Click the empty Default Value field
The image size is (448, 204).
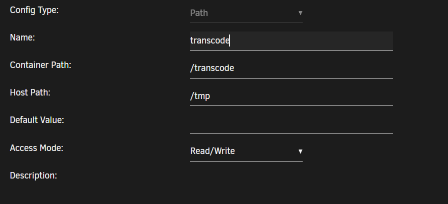pos(291,124)
